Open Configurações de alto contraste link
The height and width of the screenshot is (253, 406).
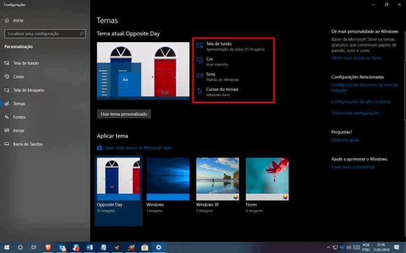coord(361,102)
